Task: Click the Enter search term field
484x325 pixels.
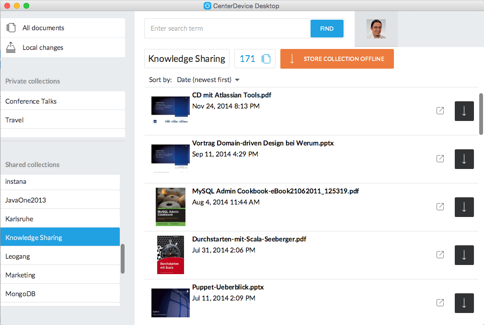Action: 228,28
